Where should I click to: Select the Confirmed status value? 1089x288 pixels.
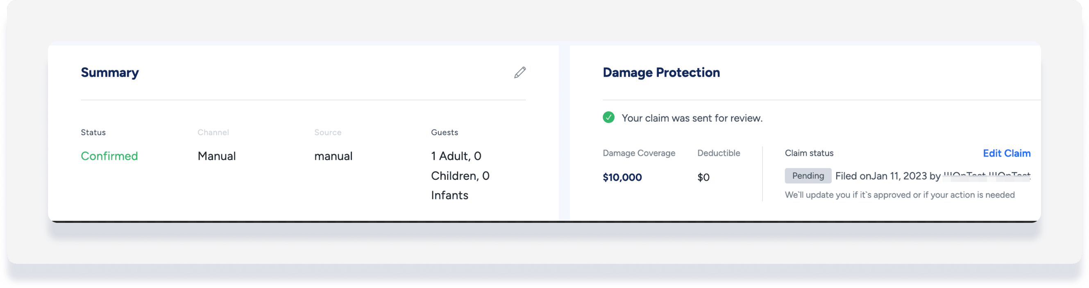109,156
